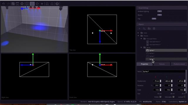Click the new folder icon in Objects toolbar
The width and height of the screenshot is (188, 105).
click(149, 29)
